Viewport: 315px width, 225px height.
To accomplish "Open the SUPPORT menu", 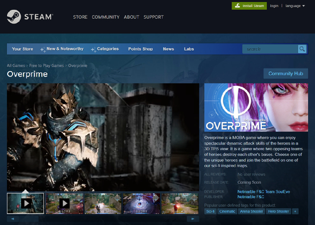I will (154, 17).
